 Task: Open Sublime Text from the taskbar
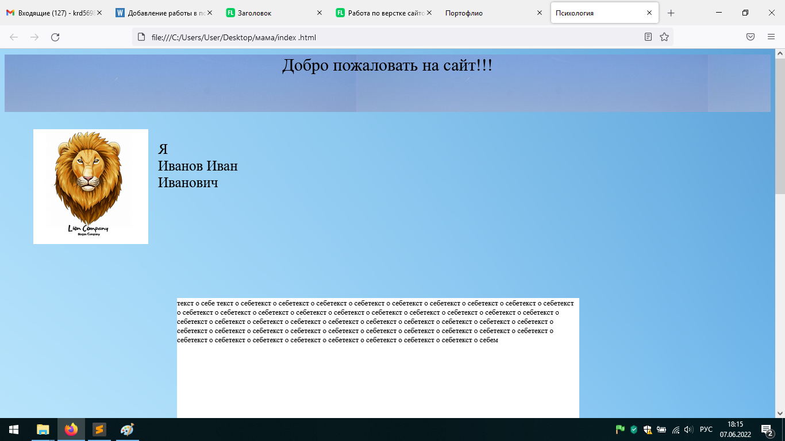click(x=99, y=430)
